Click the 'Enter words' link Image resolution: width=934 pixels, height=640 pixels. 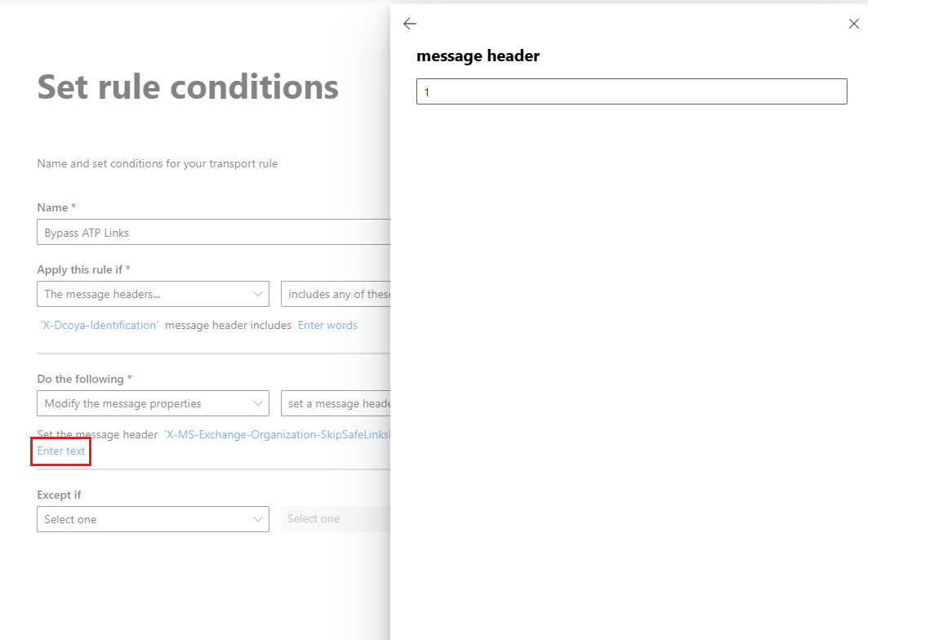click(327, 325)
